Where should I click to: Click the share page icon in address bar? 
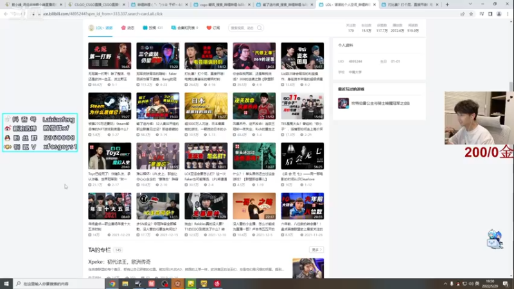click(462, 14)
